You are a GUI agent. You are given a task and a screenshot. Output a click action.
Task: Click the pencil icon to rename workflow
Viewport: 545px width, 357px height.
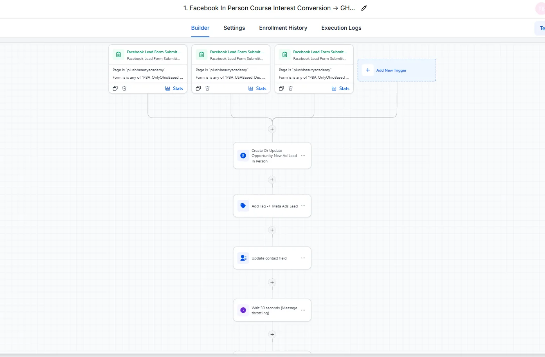pos(364,8)
